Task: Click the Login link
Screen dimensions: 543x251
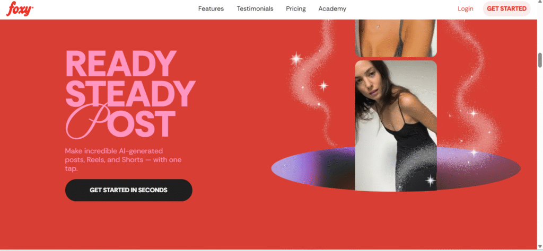Action: 466,8
